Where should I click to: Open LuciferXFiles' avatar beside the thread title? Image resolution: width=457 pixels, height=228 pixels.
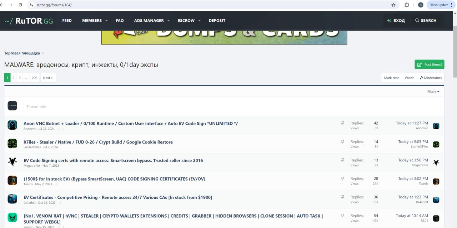[12, 144]
